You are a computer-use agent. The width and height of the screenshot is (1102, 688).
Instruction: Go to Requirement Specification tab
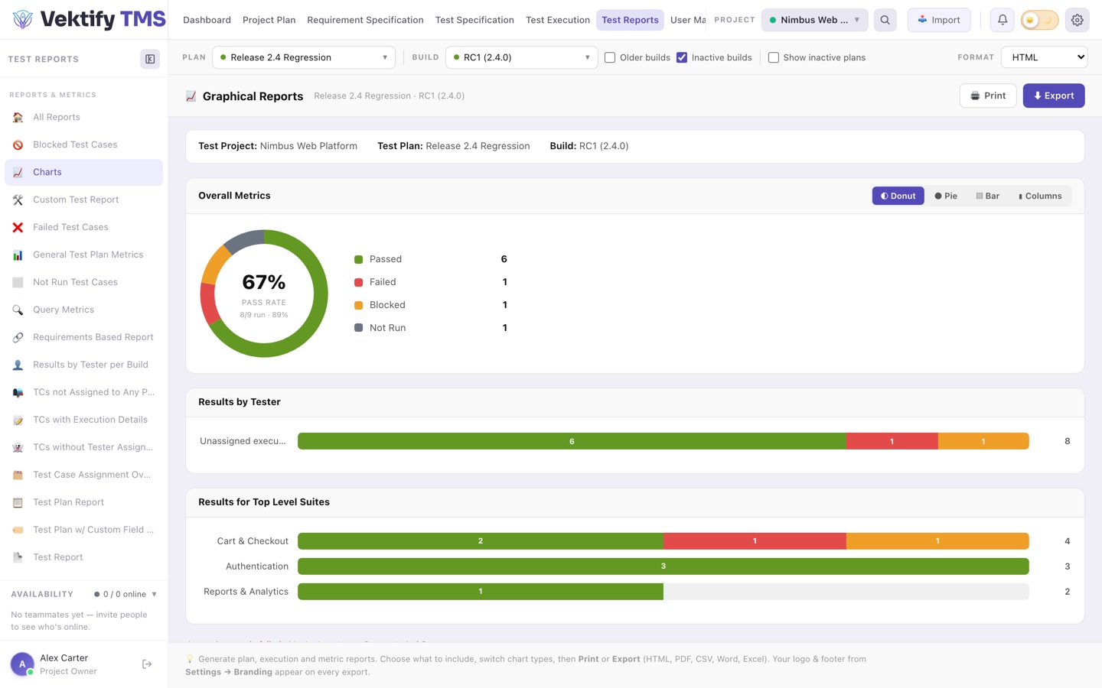pos(365,20)
